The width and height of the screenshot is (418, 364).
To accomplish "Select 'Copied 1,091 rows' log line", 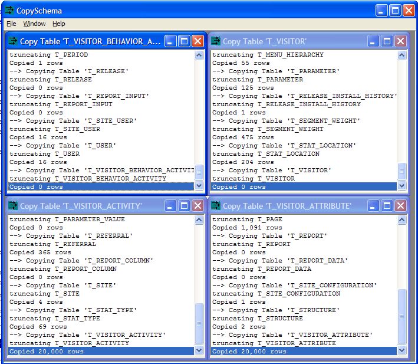I will [247, 228].
